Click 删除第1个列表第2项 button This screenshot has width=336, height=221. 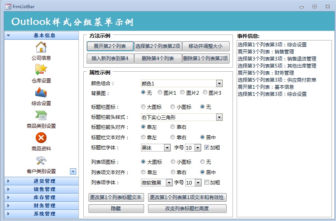coord(206,58)
